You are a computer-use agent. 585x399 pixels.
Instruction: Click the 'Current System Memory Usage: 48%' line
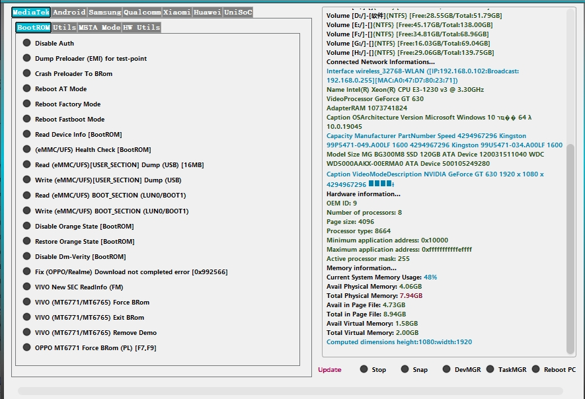381,277
